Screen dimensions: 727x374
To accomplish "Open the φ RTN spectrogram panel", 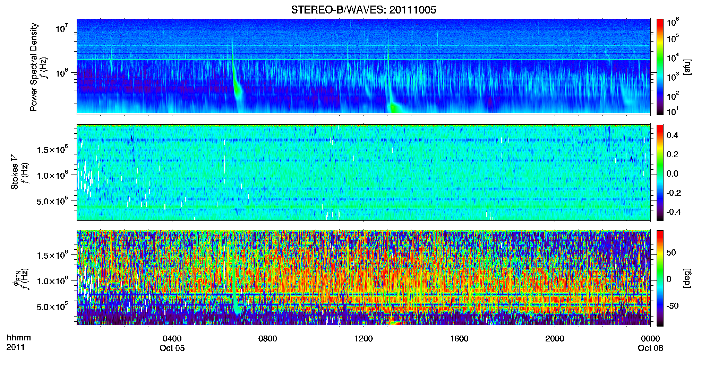I will point(363,278).
